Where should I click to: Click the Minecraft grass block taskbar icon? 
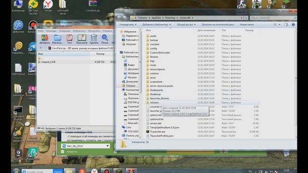click(119, 171)
